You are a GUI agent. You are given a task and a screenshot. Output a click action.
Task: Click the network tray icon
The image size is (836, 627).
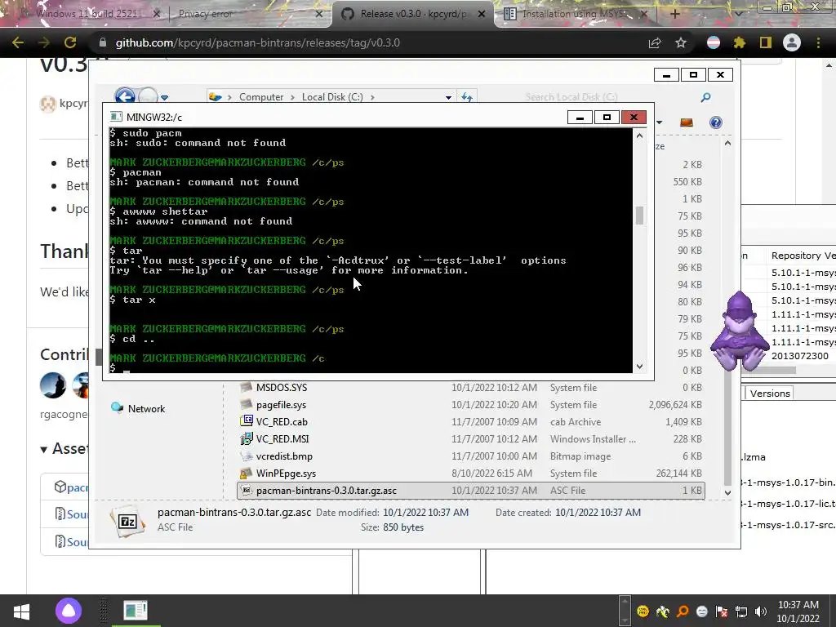[x=741, y=611]
